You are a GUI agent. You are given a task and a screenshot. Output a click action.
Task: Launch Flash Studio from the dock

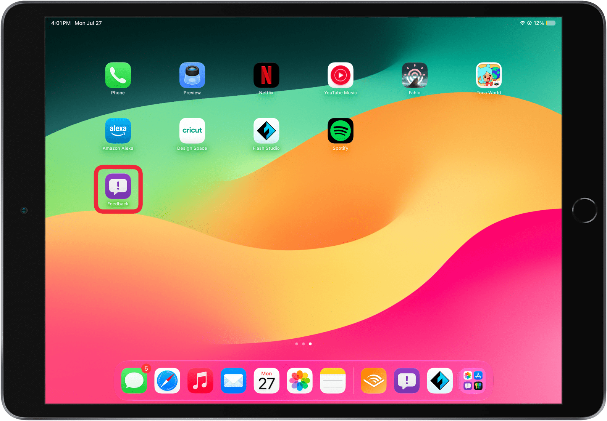[440, 381]
